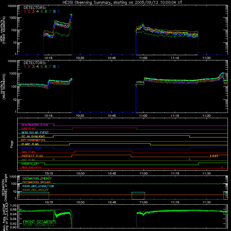Click the FRONTS_OFF flag label
The width and height of the screenshot is (231, 231).
[30, 164]
